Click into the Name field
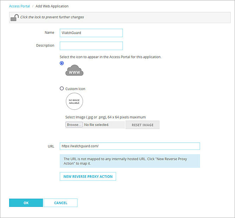The image size is (235, 218). point(91,33)
